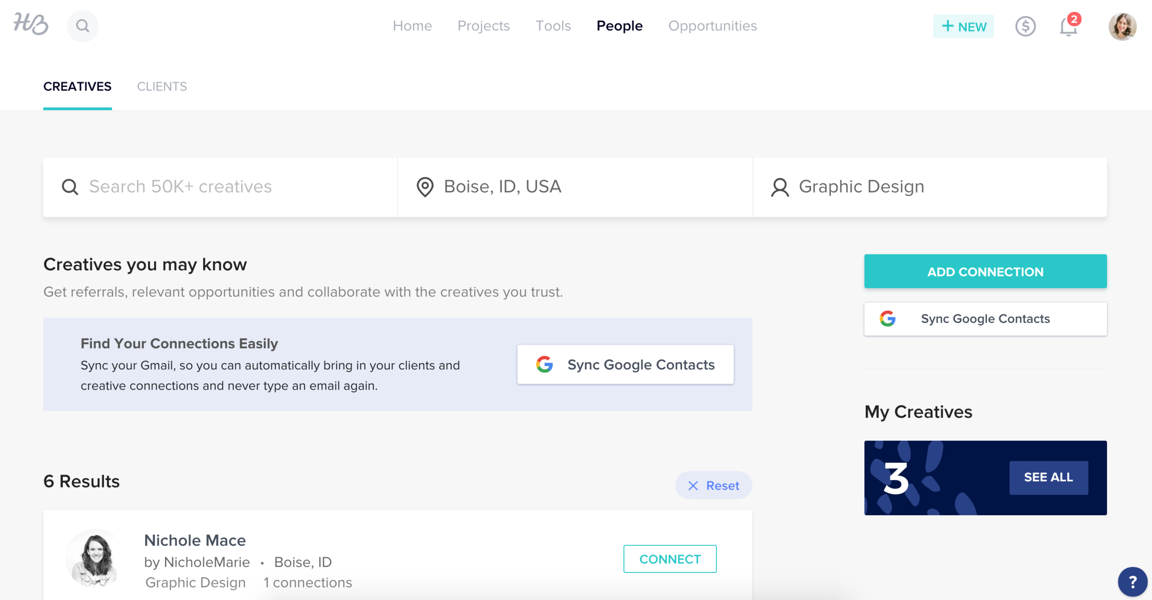The height and width of the screenshot is (600, 1152).
Task: Open search using the magnifying glass icon
Action: (82, 26)
